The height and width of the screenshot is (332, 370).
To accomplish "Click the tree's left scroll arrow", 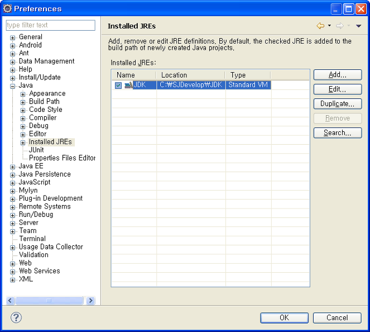I will pos(10,300).
